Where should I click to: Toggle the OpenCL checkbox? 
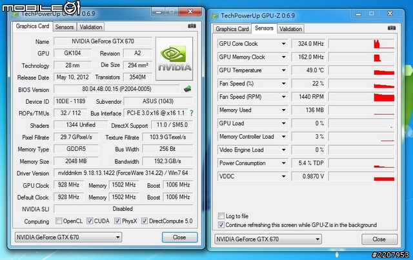pyautogui.click(x=59, y=221)
